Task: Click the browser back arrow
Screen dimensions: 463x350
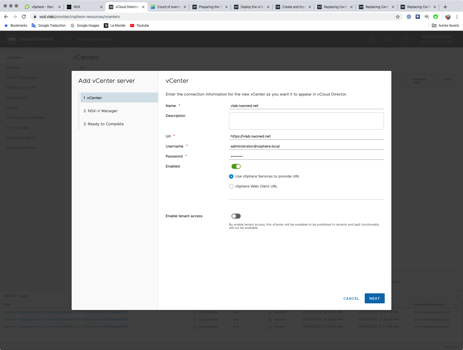Action: [6, 17]
